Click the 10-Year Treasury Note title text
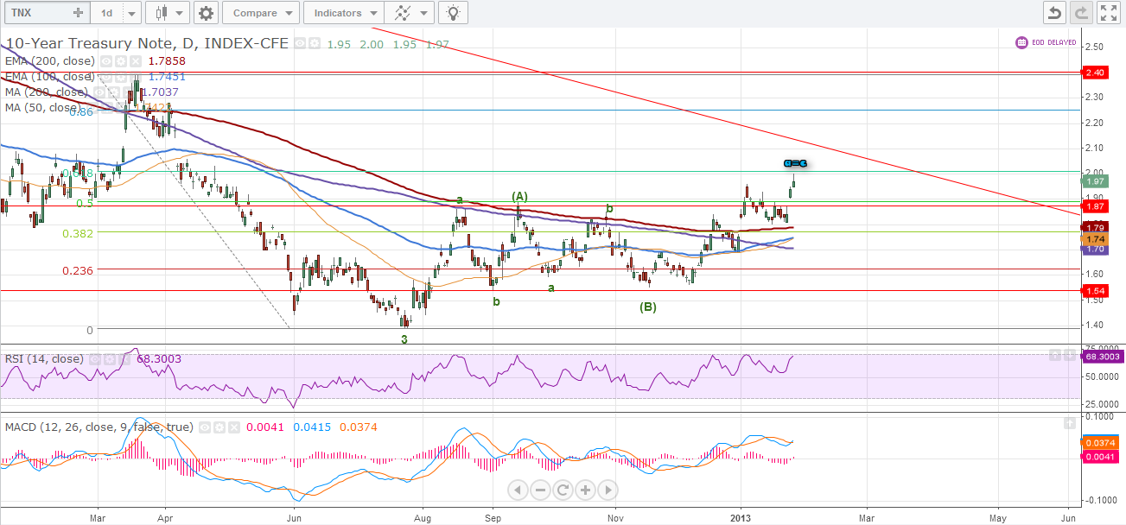 coord(148,43)
